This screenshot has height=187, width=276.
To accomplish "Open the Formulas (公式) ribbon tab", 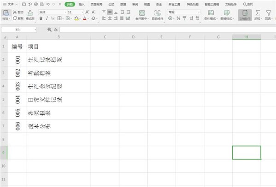I will tap(111, 4).
